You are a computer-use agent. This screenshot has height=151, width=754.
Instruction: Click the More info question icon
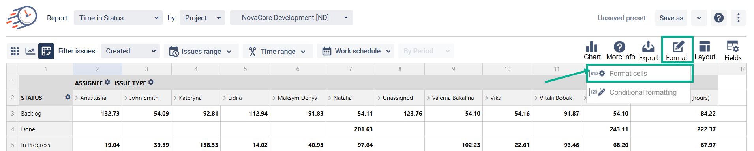coord(619,47)
